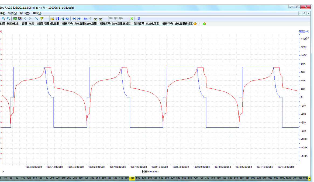The image size is (314, 182).
Task: Click the blue left arrow navigation icon
Action: click(x=74, y=19)
